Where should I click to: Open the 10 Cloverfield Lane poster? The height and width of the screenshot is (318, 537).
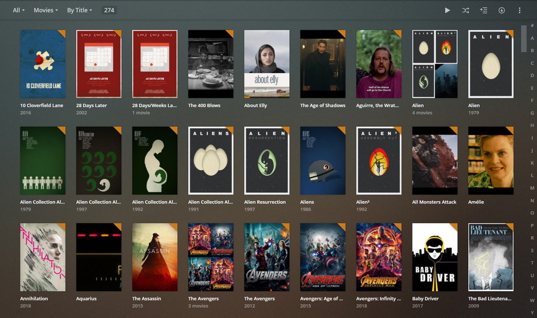click(x=43, y=64)
